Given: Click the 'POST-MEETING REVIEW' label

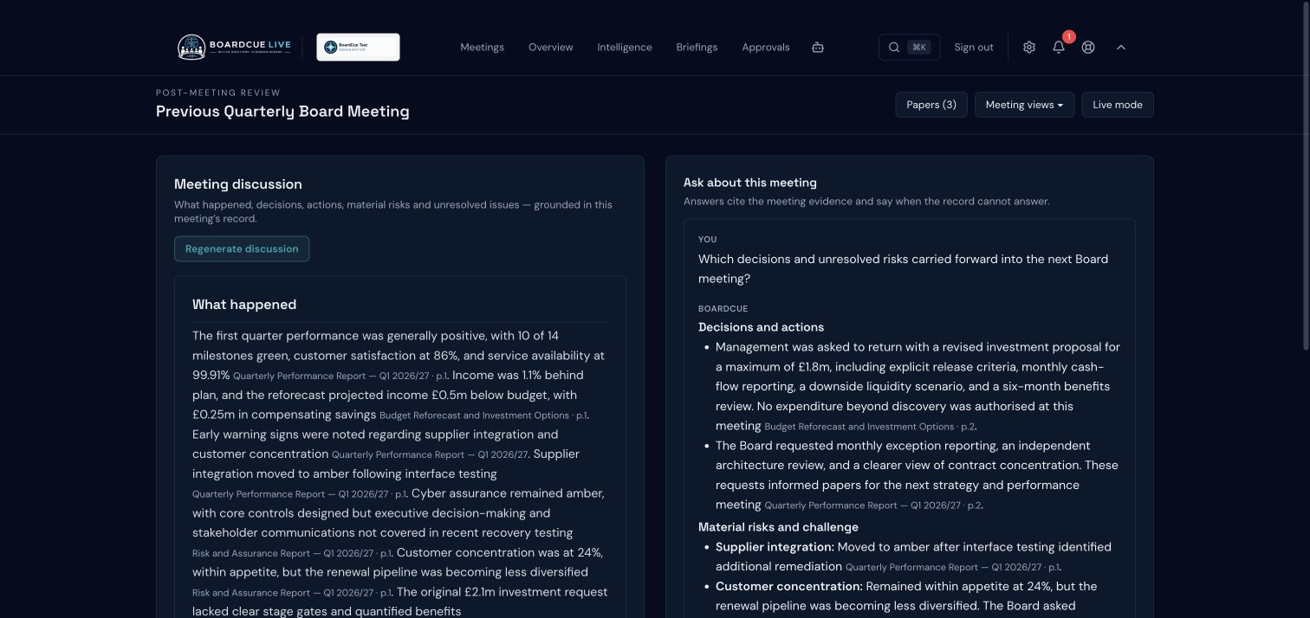Looking at the screenshot, I should tap(218, 93).
